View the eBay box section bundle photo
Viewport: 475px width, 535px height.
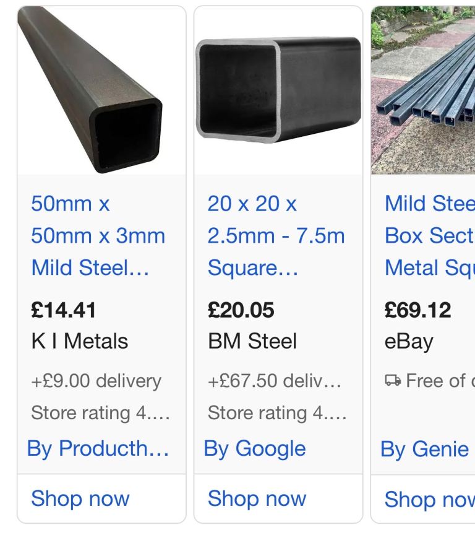423,91
